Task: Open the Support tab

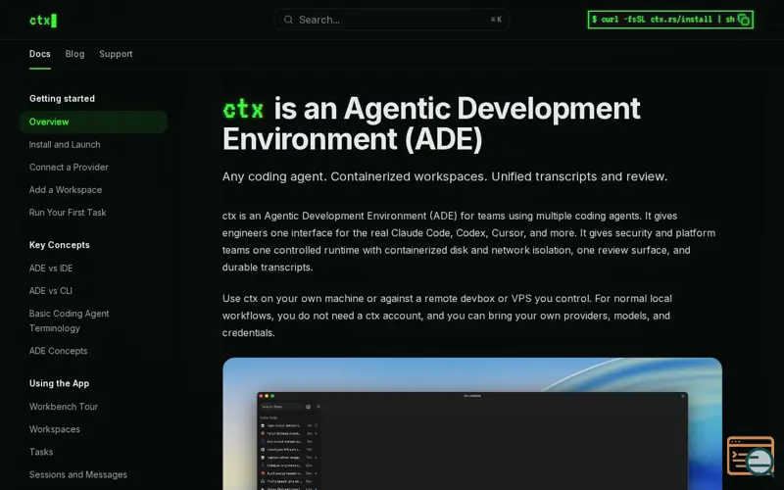Action: [116, 54]
